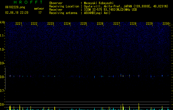Click the 2227 time marker
173x110 pixels.
117,24
